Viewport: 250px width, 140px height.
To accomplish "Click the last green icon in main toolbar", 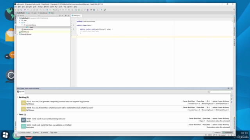I will pyautogui.click(x=105, y=10).
